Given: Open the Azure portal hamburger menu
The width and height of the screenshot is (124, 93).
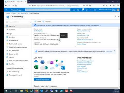Looking at the screenshot, I should [6, 10].
